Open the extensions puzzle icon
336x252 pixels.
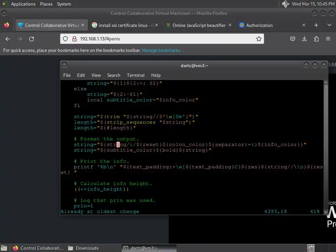pyautogui.click(x=316, y=39)
